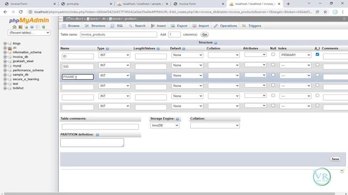
Task: Open the Recent tables dropdown
Action: coord(29,32)
